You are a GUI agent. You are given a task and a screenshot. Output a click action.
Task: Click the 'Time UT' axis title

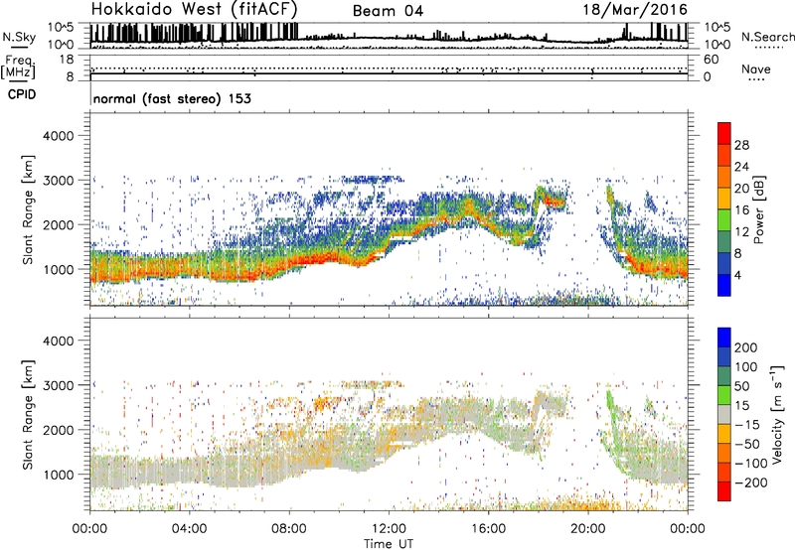coord(389,544)
